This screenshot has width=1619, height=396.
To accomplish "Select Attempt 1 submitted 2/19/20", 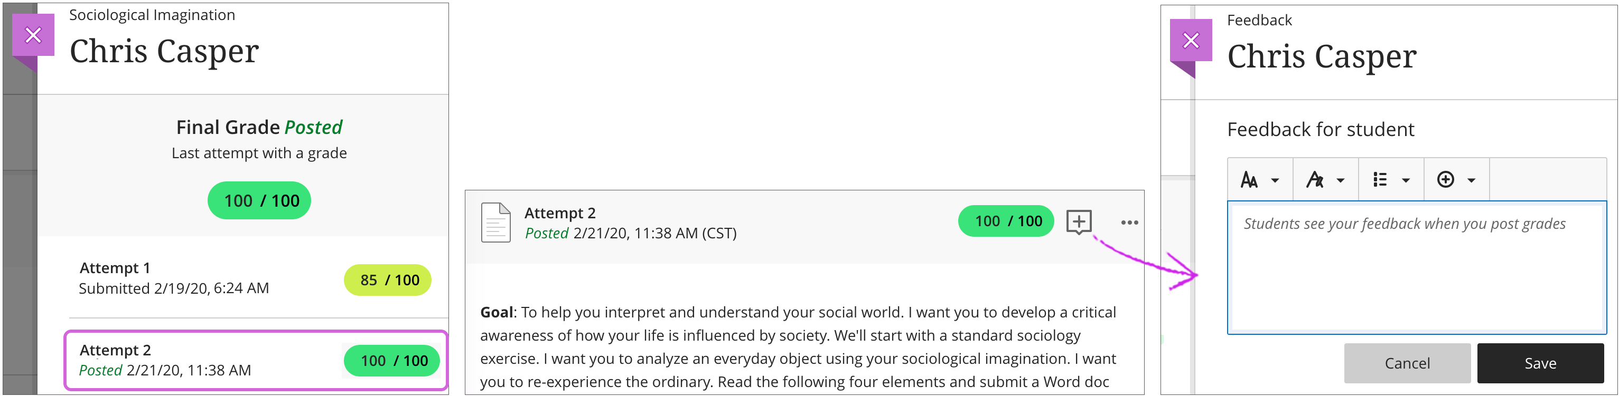I will click(189, 278).
